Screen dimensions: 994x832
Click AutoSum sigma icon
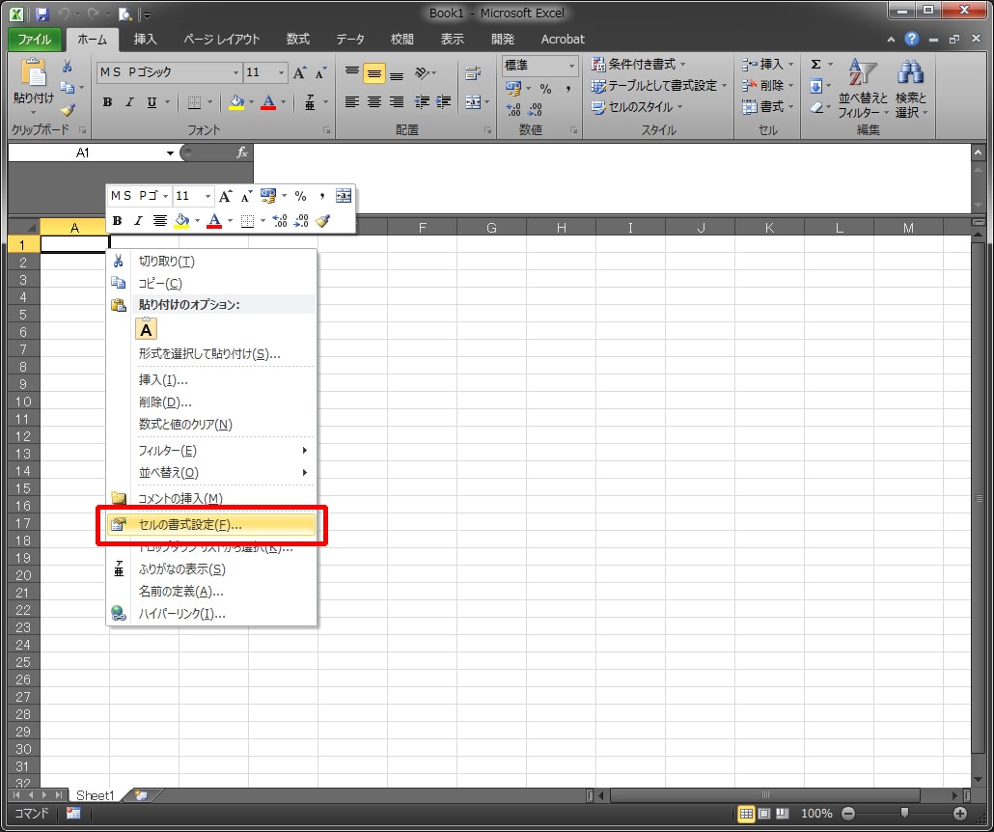815,64
